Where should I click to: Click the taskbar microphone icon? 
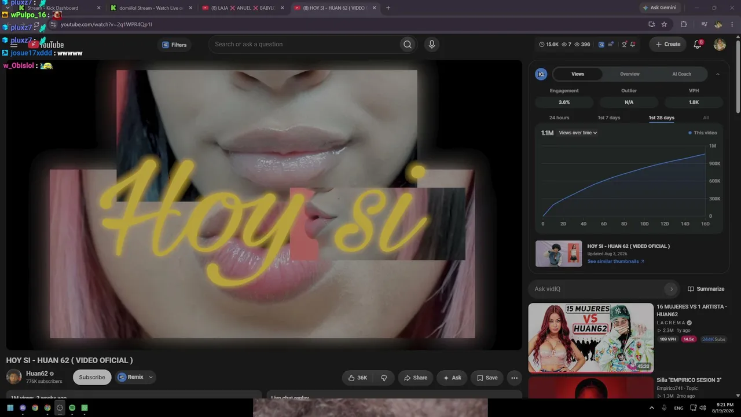click(663, 408)
